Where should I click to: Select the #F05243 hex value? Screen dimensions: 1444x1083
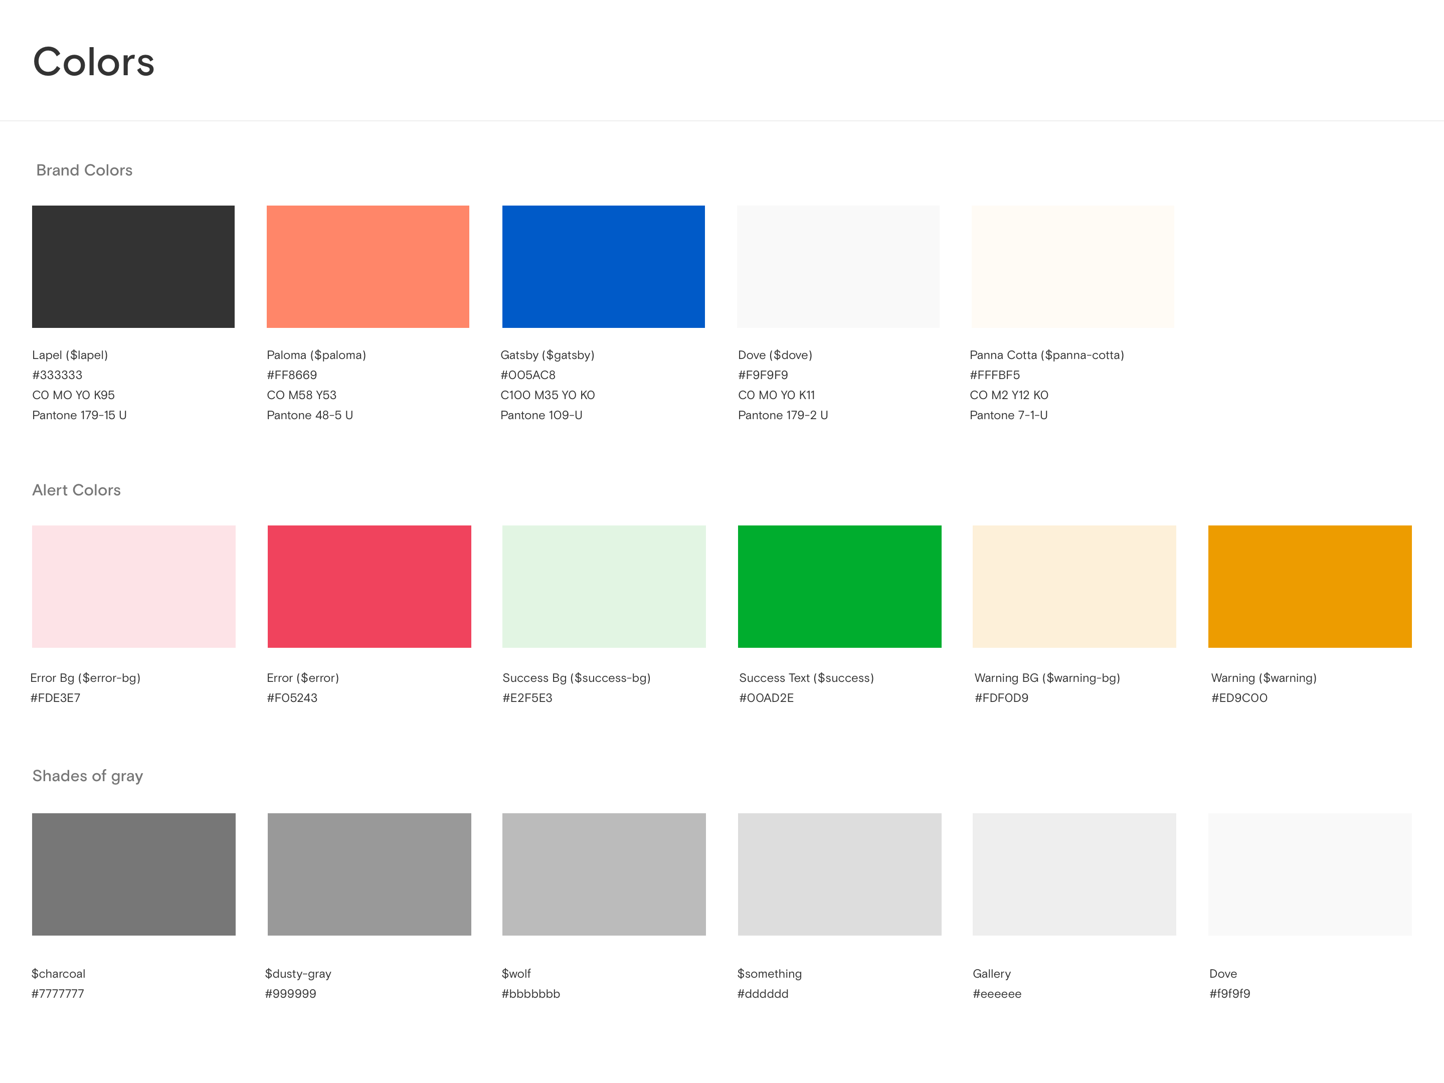(x=292, y=698)
